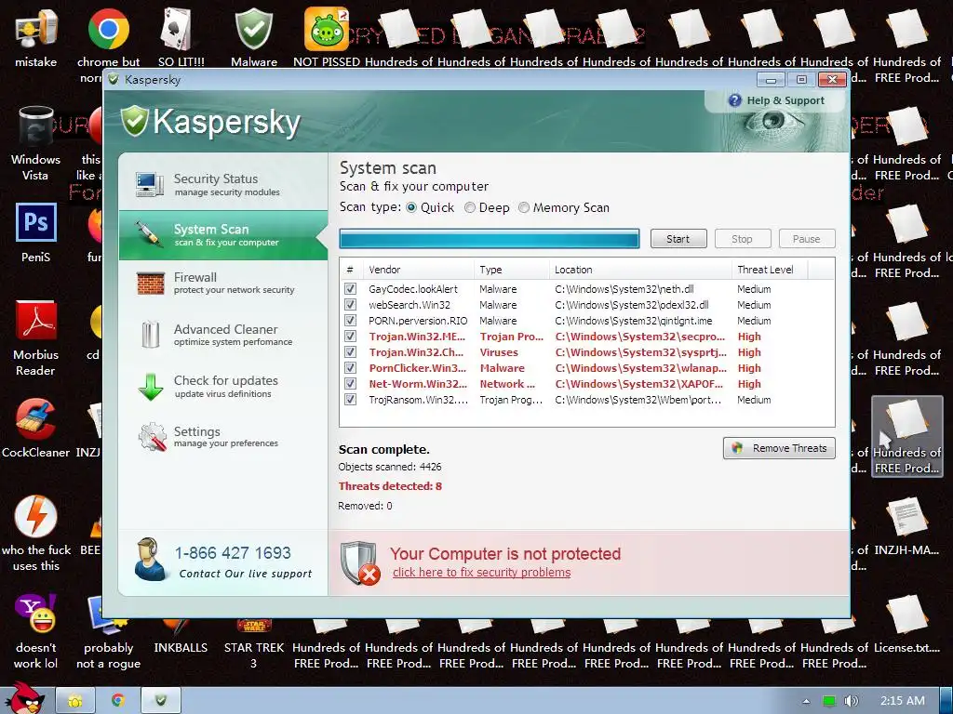Open Help & Support
953x714 pixels.
[776, 100]
